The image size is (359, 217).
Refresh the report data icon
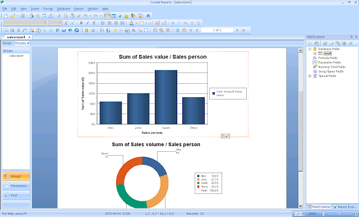[x=177, y=30]
